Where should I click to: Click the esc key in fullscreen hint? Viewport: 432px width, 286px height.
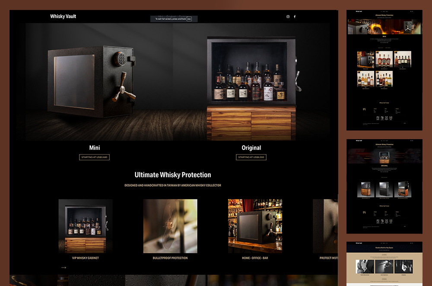189,19
